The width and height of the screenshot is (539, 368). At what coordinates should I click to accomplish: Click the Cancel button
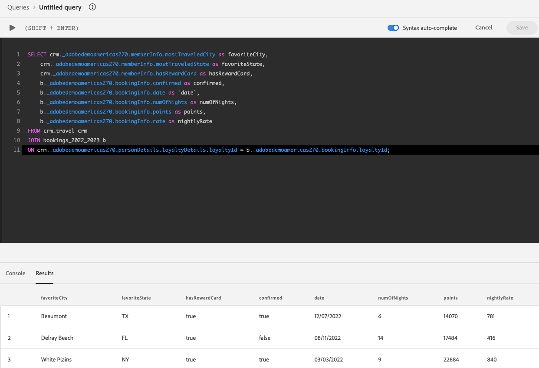pyautogui.click(x=484, y=28)
